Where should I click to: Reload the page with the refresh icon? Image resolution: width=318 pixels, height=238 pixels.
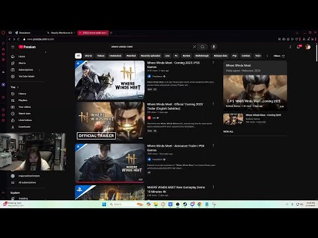pos(19,39)
